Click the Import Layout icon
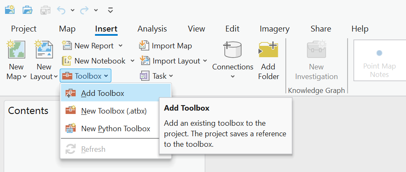The width and height of the screenshot is (406, 172). 145,61
